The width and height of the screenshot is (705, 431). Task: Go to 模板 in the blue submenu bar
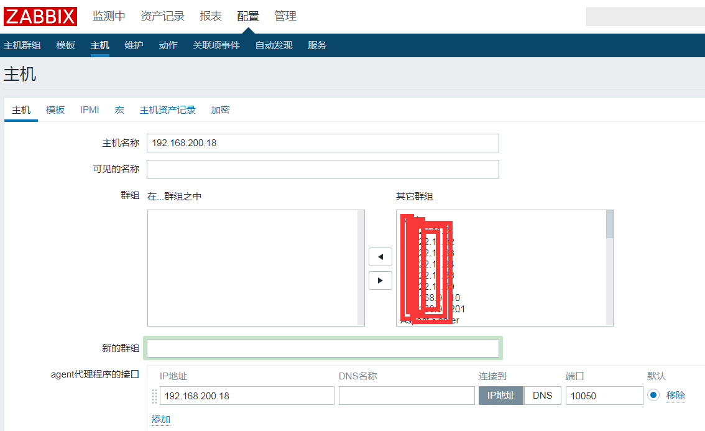tap(66, 45)
